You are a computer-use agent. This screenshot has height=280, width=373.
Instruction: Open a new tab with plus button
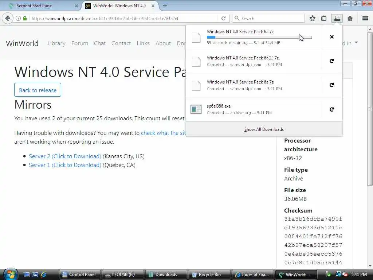point(165,6)
